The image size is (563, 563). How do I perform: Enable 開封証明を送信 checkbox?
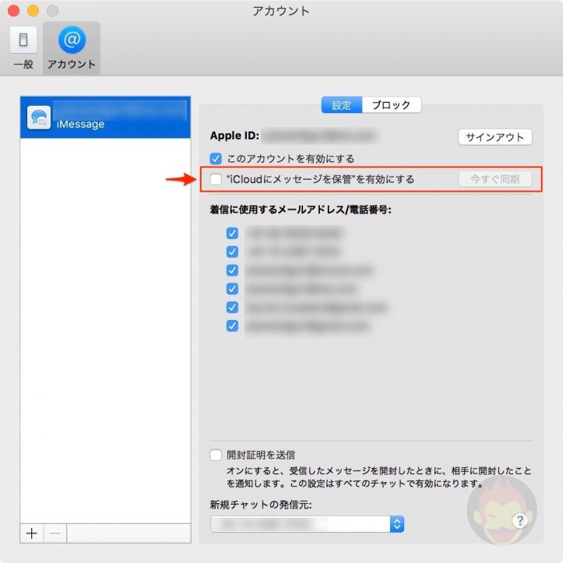tap(216, 455)
